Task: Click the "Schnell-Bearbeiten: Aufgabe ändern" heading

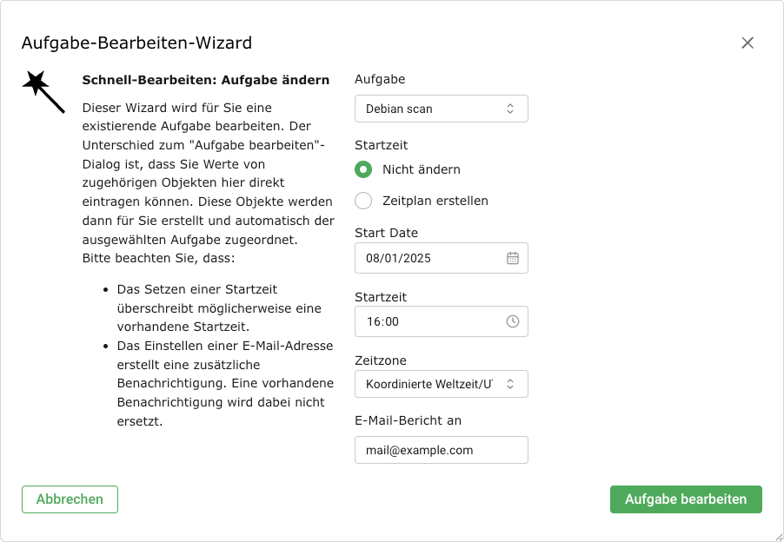Action: [206, 80]
